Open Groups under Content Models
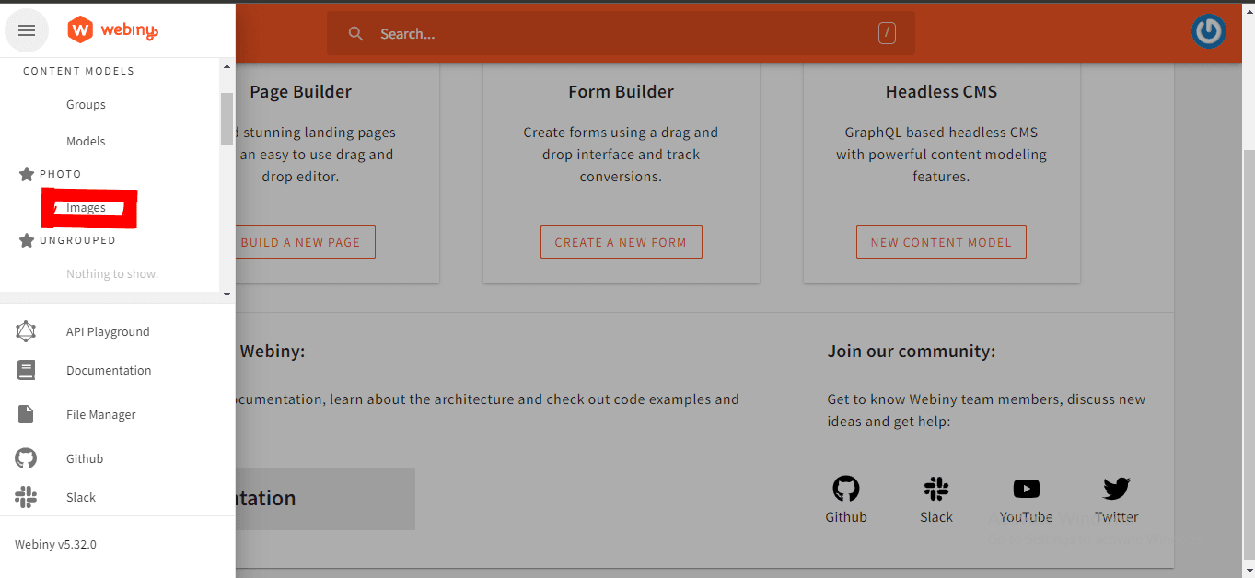Viewport: 1255px width, 578px height. click(86, 105)
